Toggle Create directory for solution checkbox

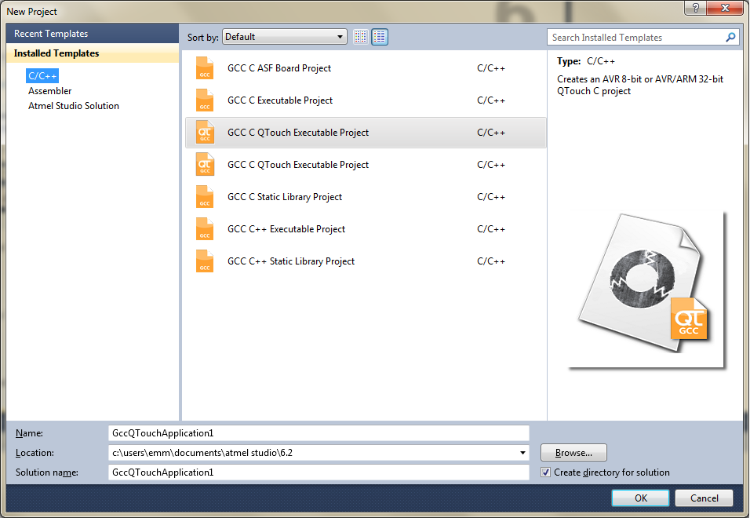[x=545, y=472]
